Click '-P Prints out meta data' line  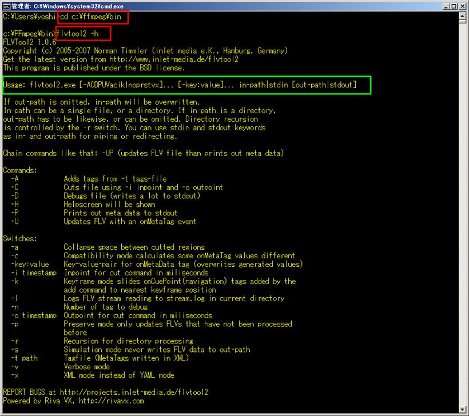click(x=94, y=213)
